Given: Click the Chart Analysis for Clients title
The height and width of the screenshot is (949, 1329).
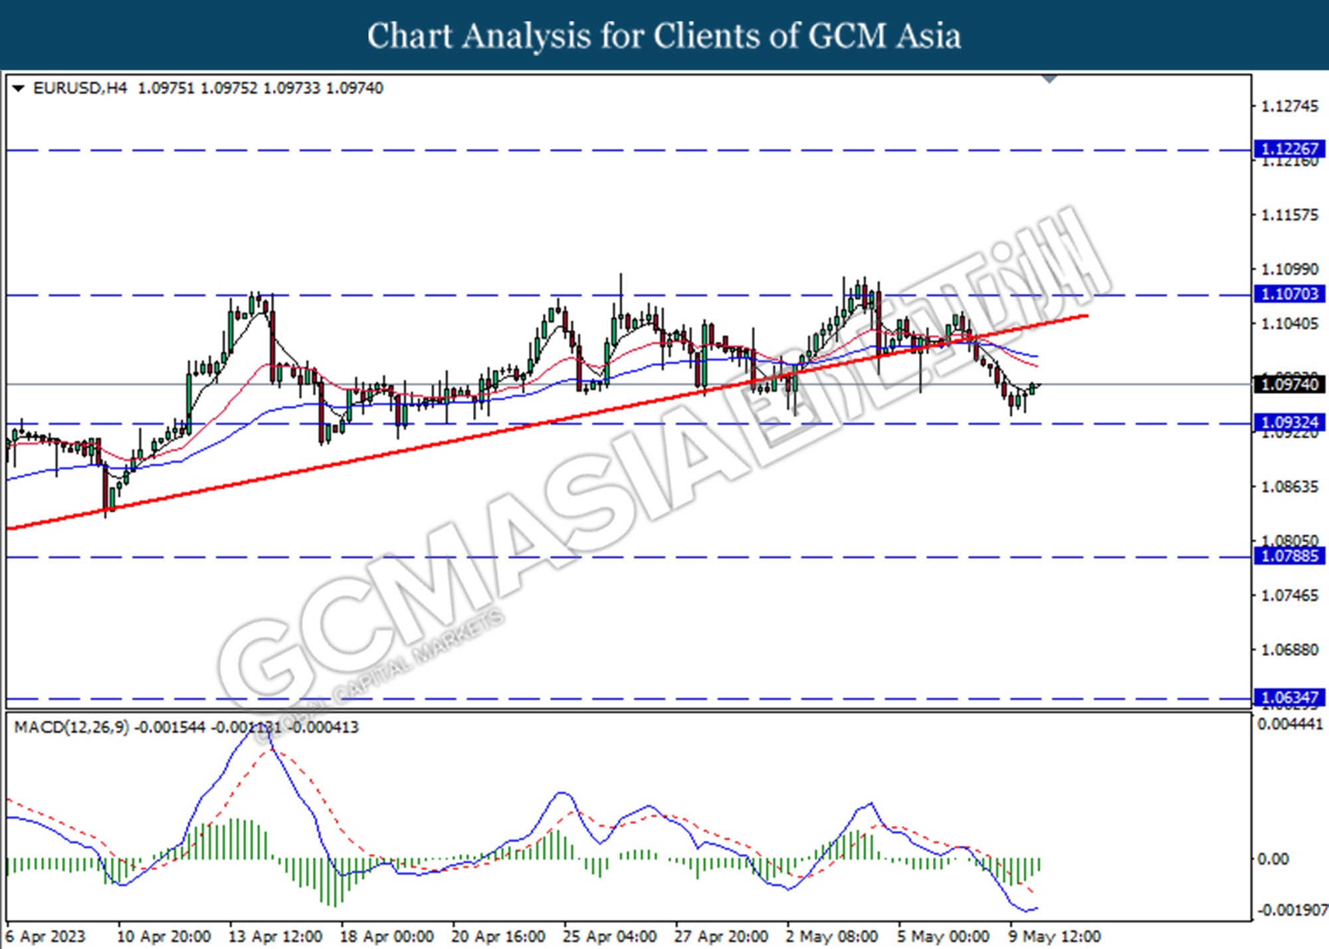Looking at the screenshot, I should (x=664, y=35).
